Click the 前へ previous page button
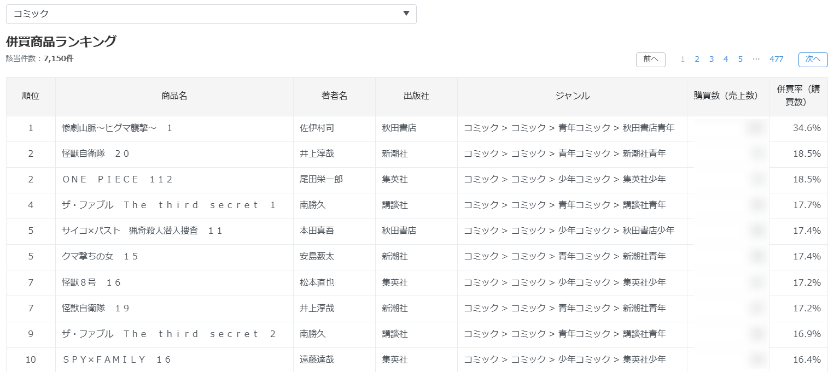Image resolution: width=834 pixels, height=372 pixels. (650, 60)
